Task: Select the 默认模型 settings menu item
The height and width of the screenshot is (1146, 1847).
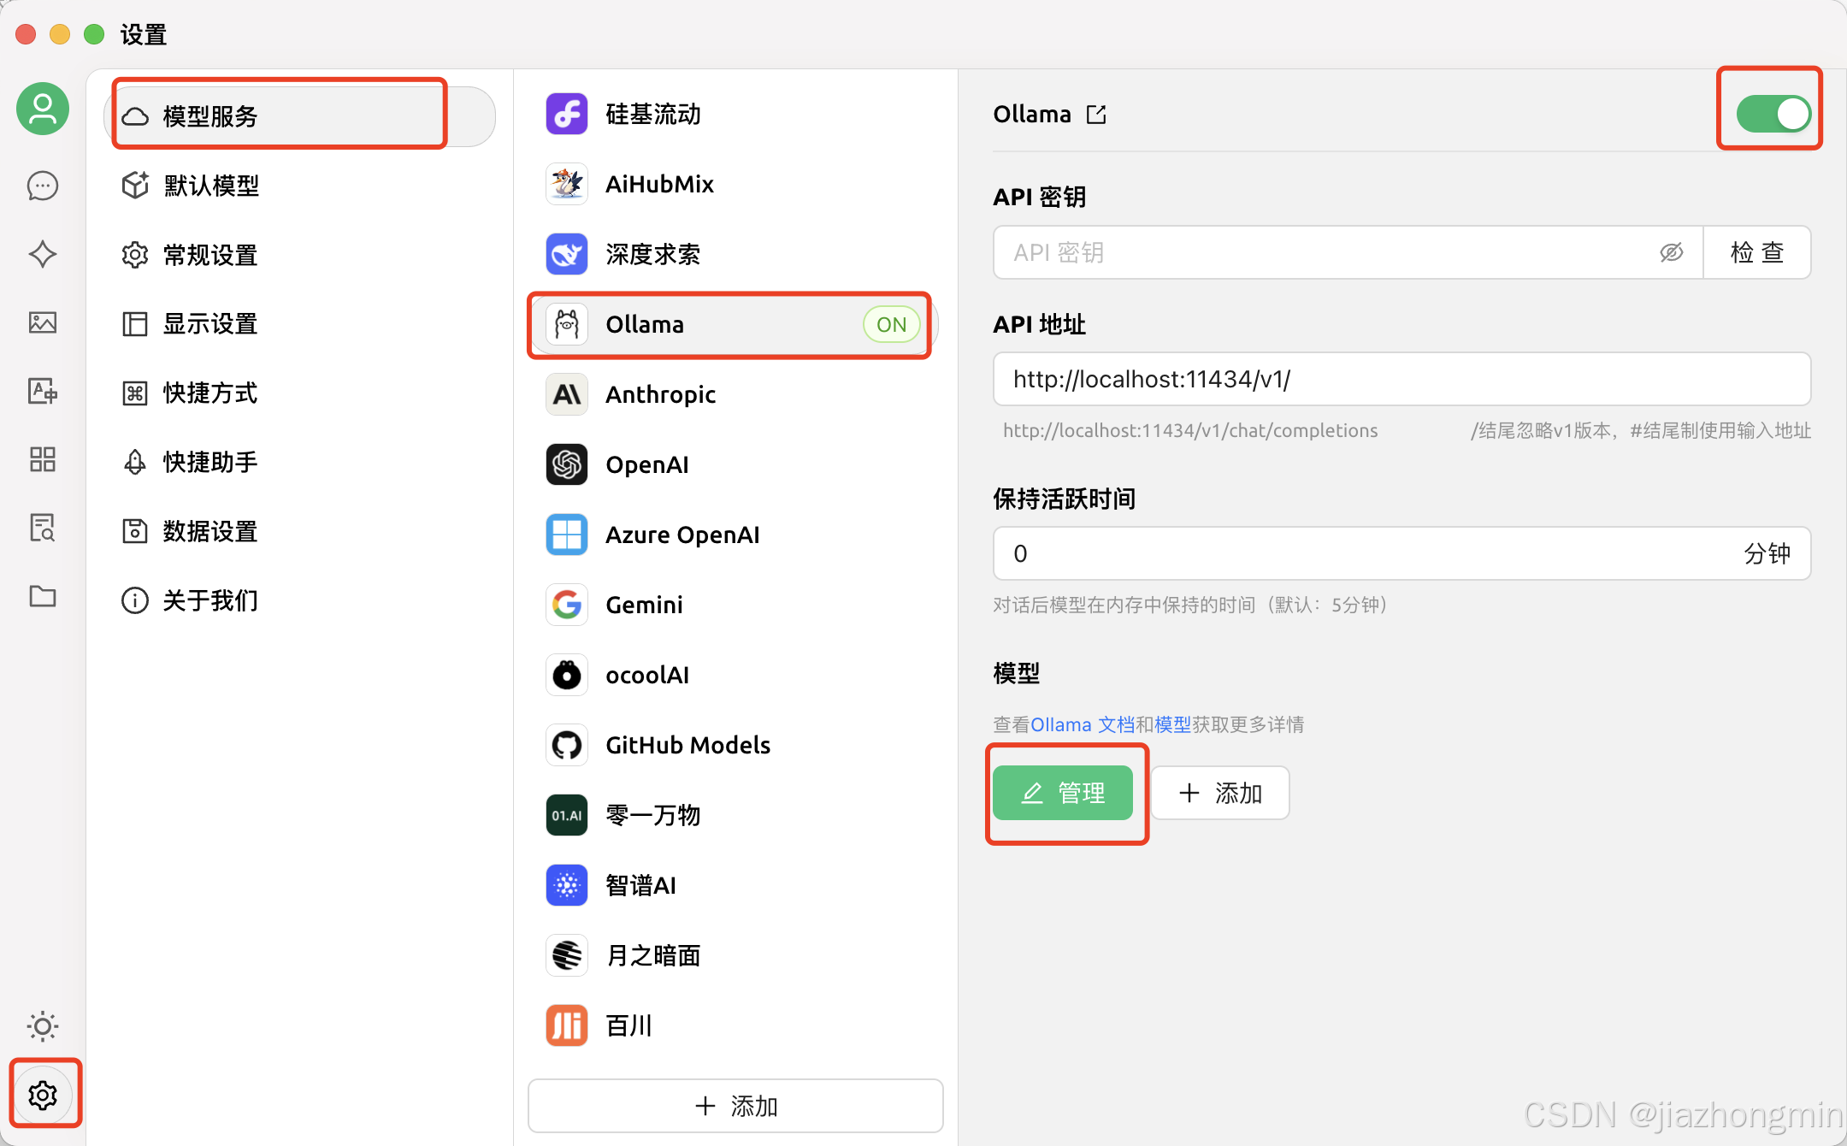Action: click(211, 186)
